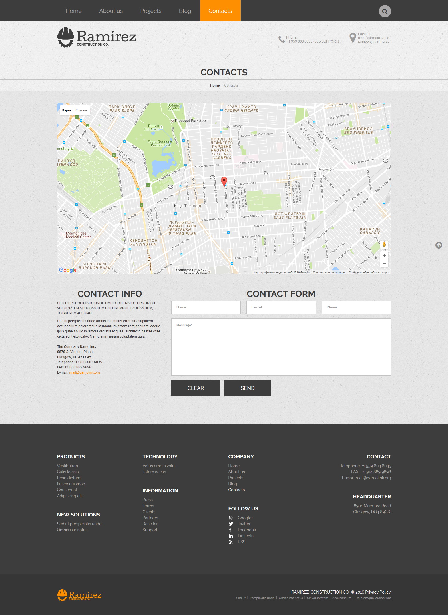Open the Home nav tab
The width and height of the screenshot is (448, 615).
click(x=73, y=11)
